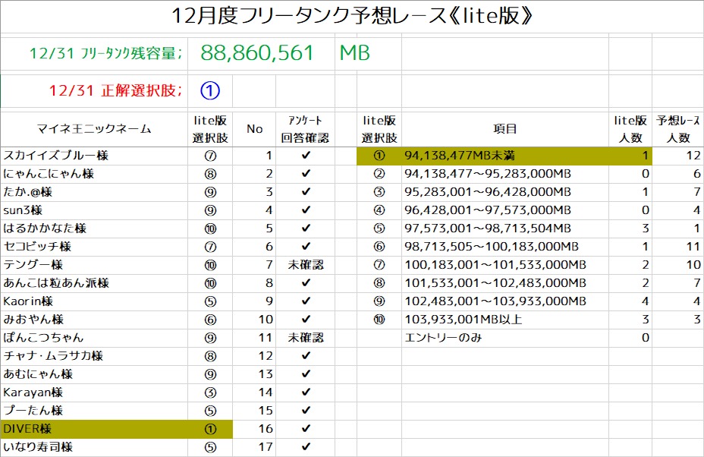Click the 未確認 status in テングー様 row
The width and height of the screenshot is (704, 457).
point(306,265)
